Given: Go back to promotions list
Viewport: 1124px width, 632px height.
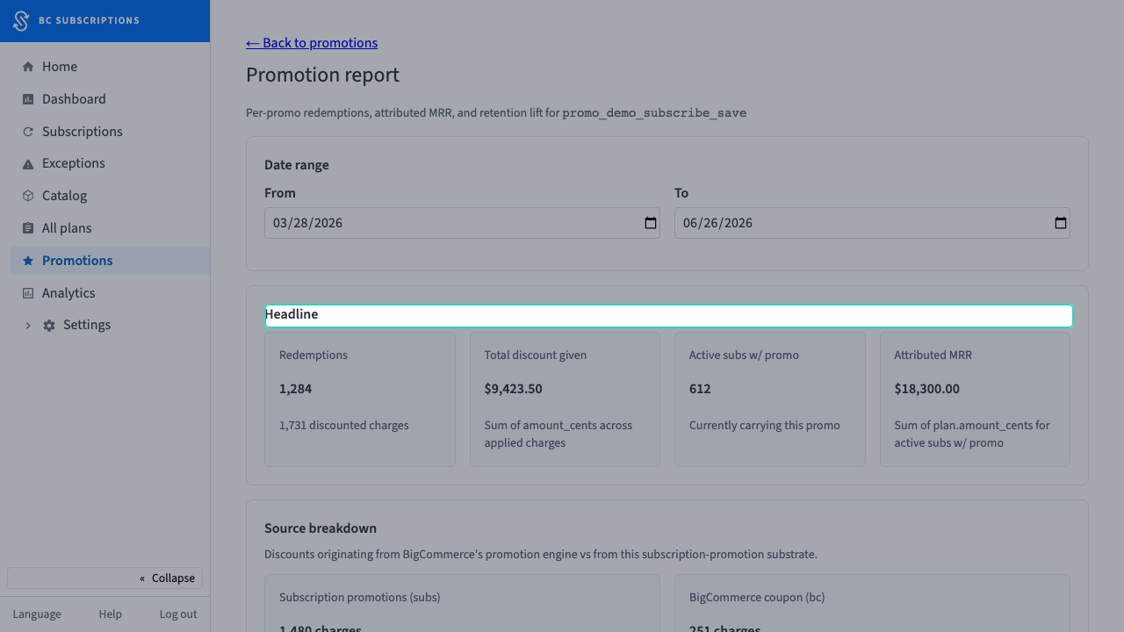Looking at the screenshot, I should tap(312, 43).
